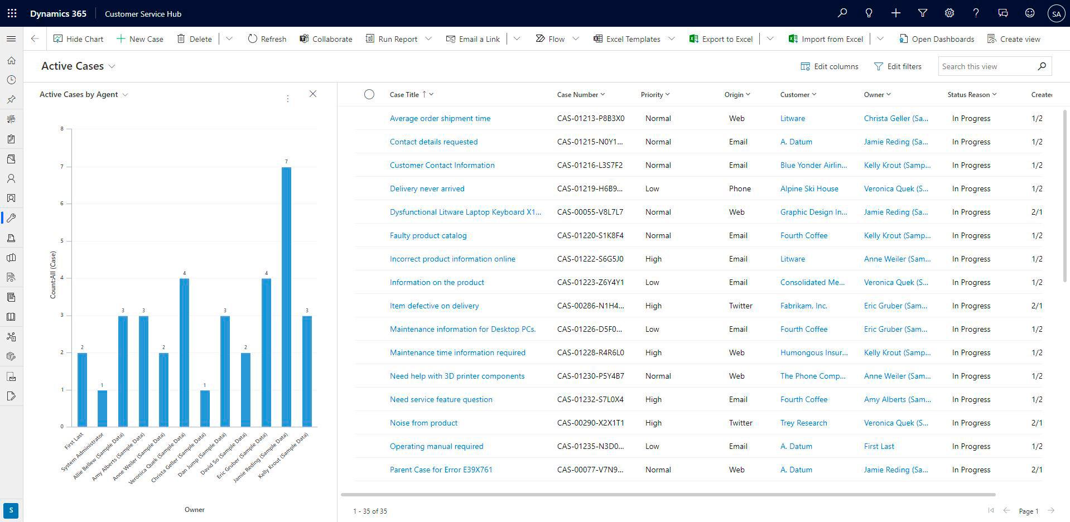The width and height of the screenshot is (1070, 522).
Task: Expand Excel Templates dropdown chevron
Action: tap(671, 38)
